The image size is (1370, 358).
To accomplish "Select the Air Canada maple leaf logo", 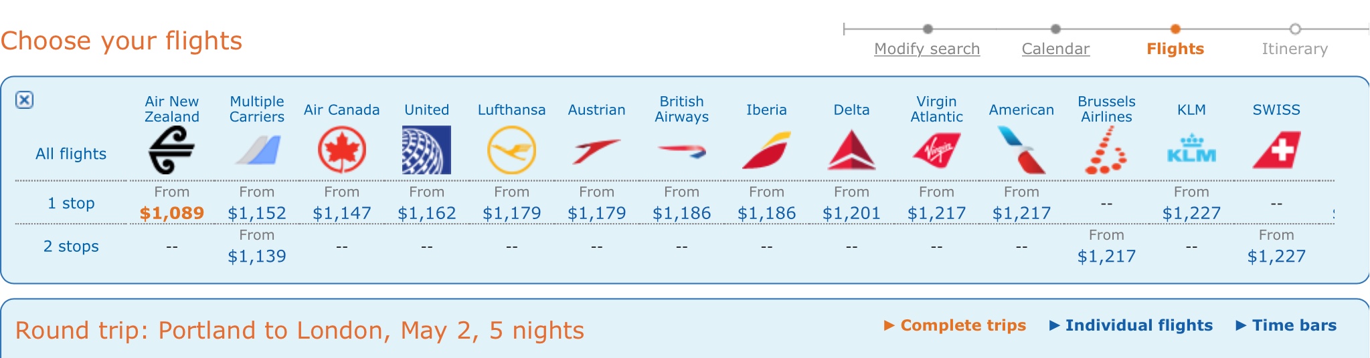I will pyautogui.click(x=341, y=150).
